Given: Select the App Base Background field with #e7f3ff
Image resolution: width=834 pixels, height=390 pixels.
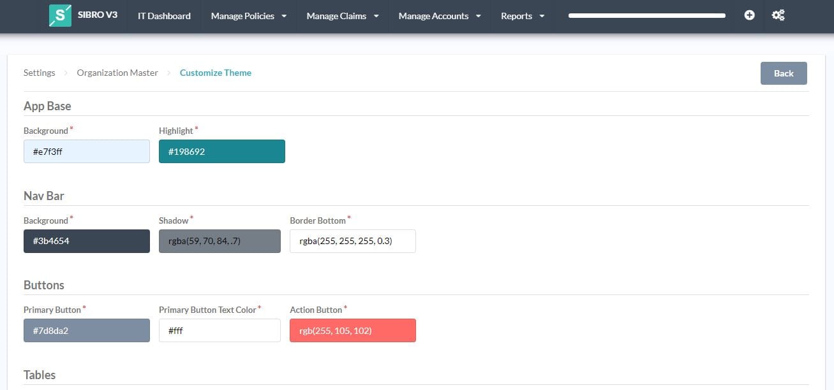Looking at the screenshot, I should coord(86,151).
